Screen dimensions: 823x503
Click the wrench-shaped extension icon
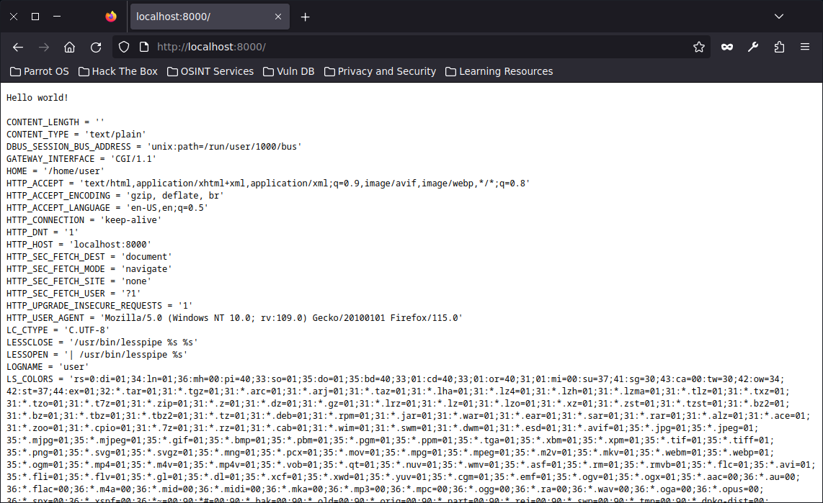pos(753,47)
